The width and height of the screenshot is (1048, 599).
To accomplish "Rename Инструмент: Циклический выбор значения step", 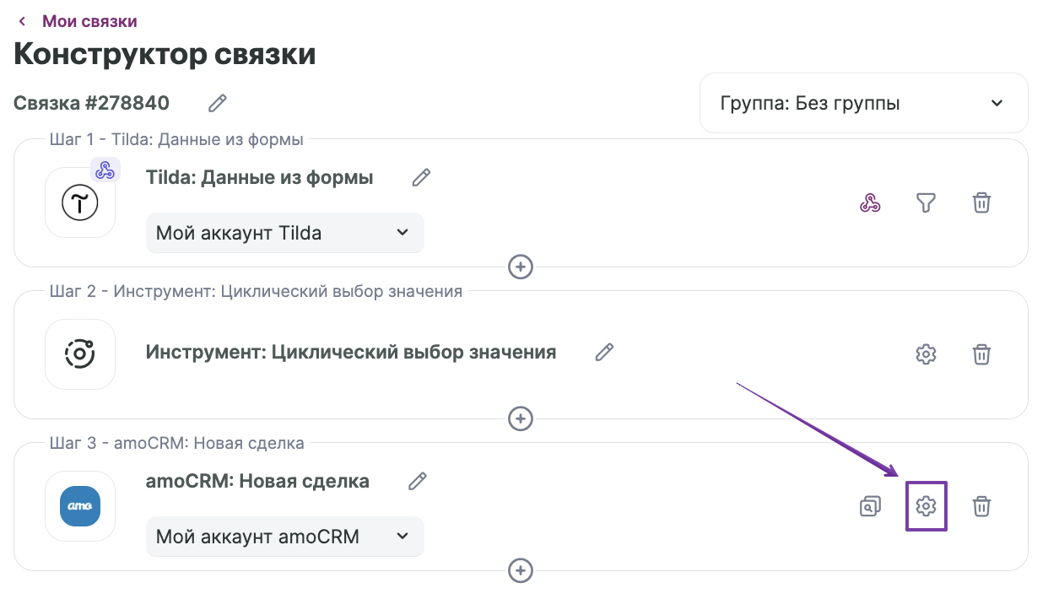I will pyautogui.click(x=604, y=353).
